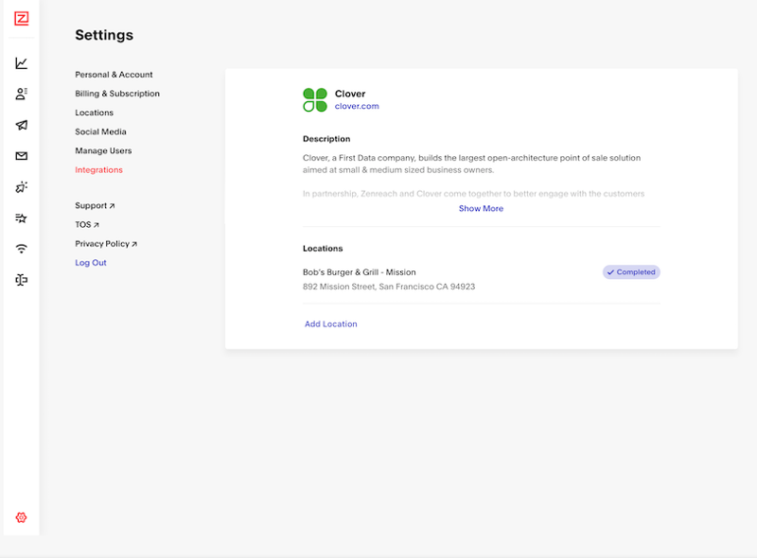The width and height of the screenshot is (757, 558).
Task: Open Social Media settings
Action: (x=100, y=131)
